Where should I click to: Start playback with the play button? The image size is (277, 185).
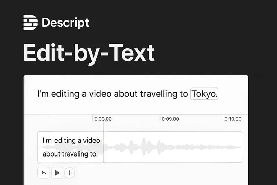57,173
